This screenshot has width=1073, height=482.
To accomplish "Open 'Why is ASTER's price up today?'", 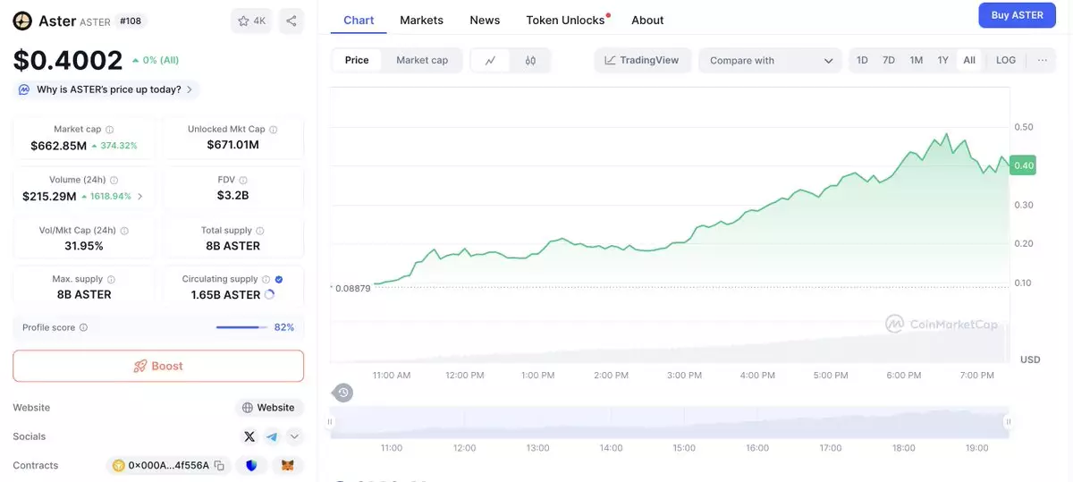I will tap(106, 89).
